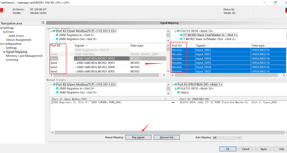This screenshot has width=287, height=153.
Task: Click the Apply button
Action: point(264,149)
